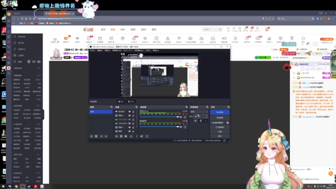
Task: Open OBS settings from controls panel
Action: tap(220, 131)
